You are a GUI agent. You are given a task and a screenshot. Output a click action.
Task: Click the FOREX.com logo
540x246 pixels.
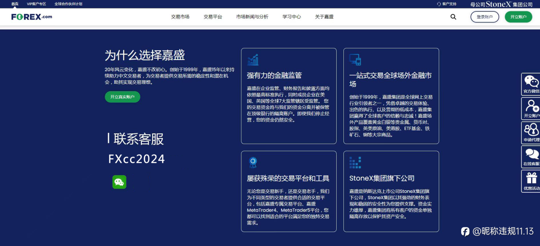pyautogui.click(x=32, y=17)
